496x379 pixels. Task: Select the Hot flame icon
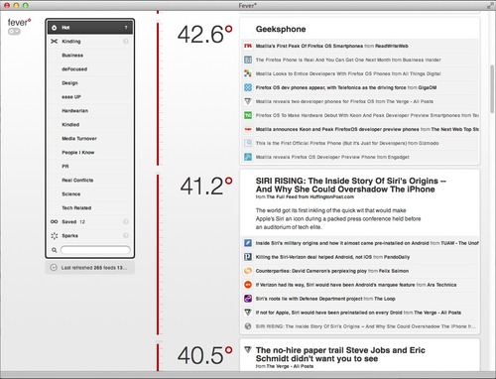tap(55, 28)
